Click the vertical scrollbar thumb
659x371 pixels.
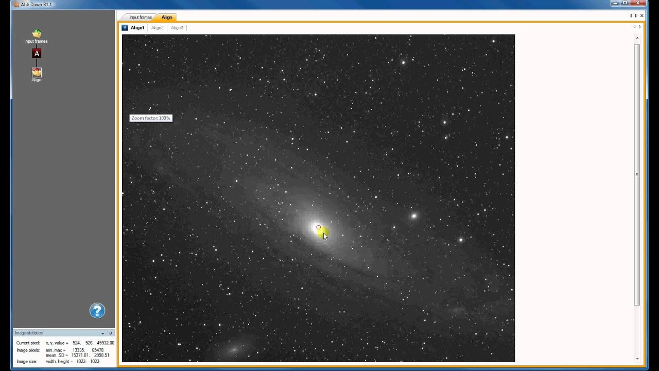click(637, 175)
